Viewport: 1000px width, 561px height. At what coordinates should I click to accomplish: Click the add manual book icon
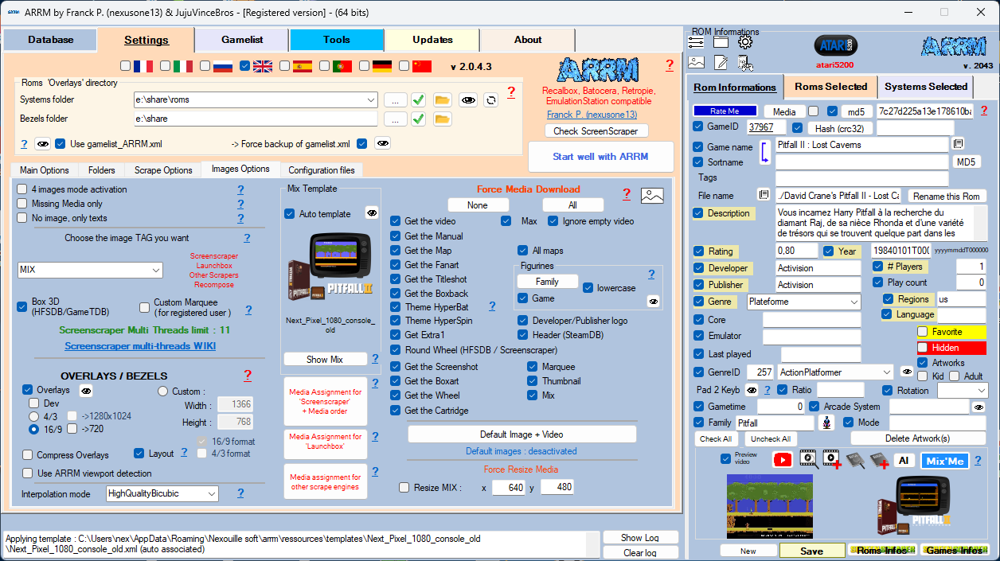pos(879,461)
